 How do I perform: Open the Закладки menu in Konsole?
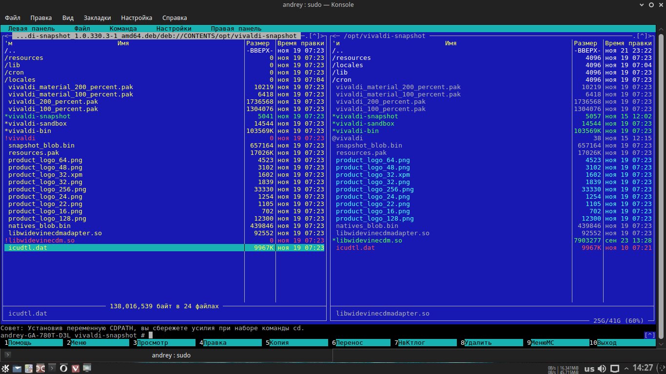click(97, 18)
